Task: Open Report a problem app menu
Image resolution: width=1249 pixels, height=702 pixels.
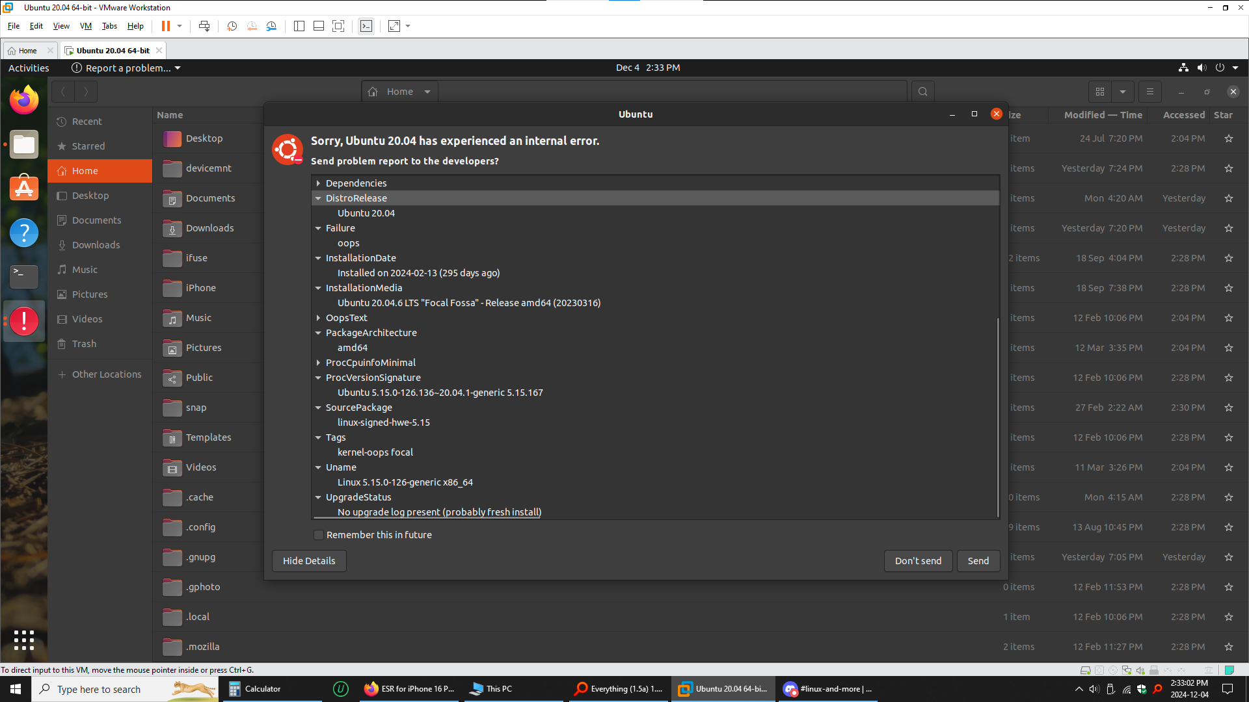Action: pyautogui.click(x=126, y=68)
